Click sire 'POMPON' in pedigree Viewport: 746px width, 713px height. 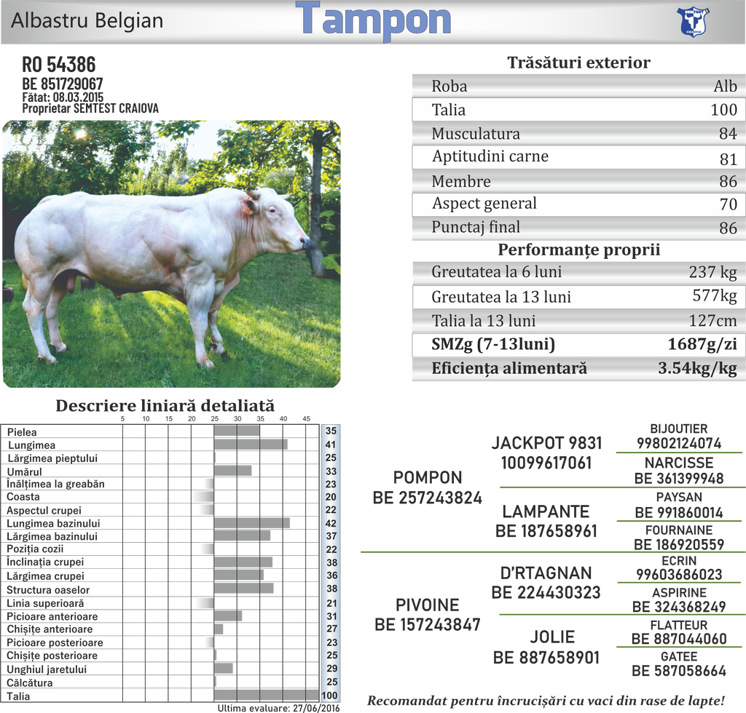[x=427, y=477]
